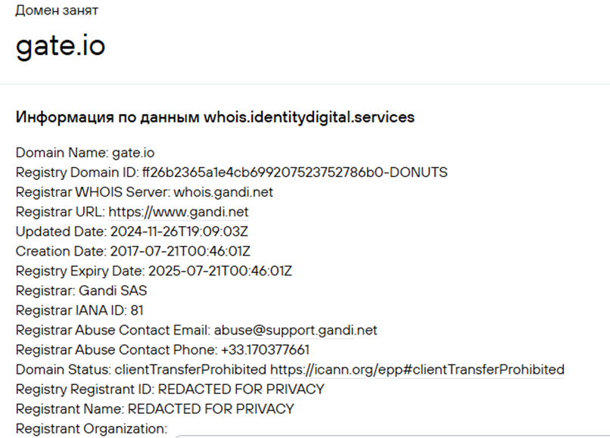Click the Registry Expiry Date 2025-07-21 line
Screen dimensions: 610x438
(x=154, y=271)
